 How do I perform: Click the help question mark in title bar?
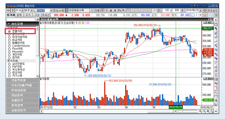206,6
